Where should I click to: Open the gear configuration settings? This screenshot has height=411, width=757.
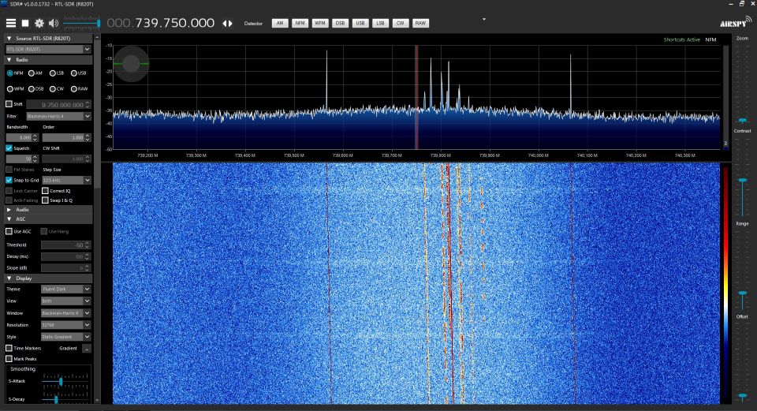tap(39, 23)
